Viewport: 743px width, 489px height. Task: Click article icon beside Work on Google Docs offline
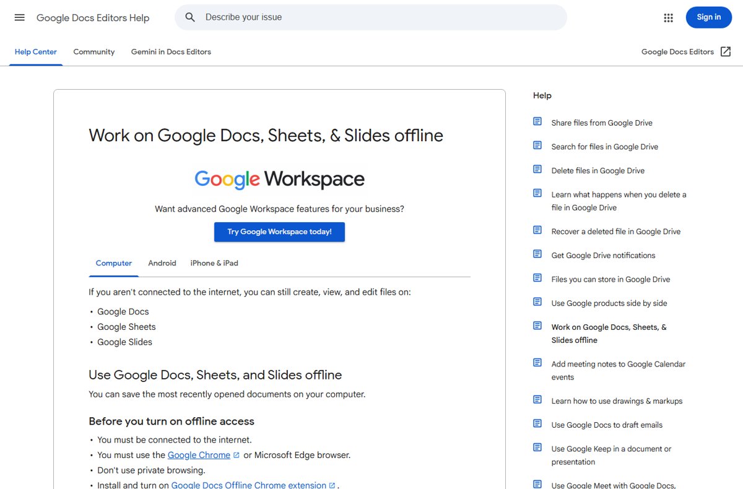[537, 326]
